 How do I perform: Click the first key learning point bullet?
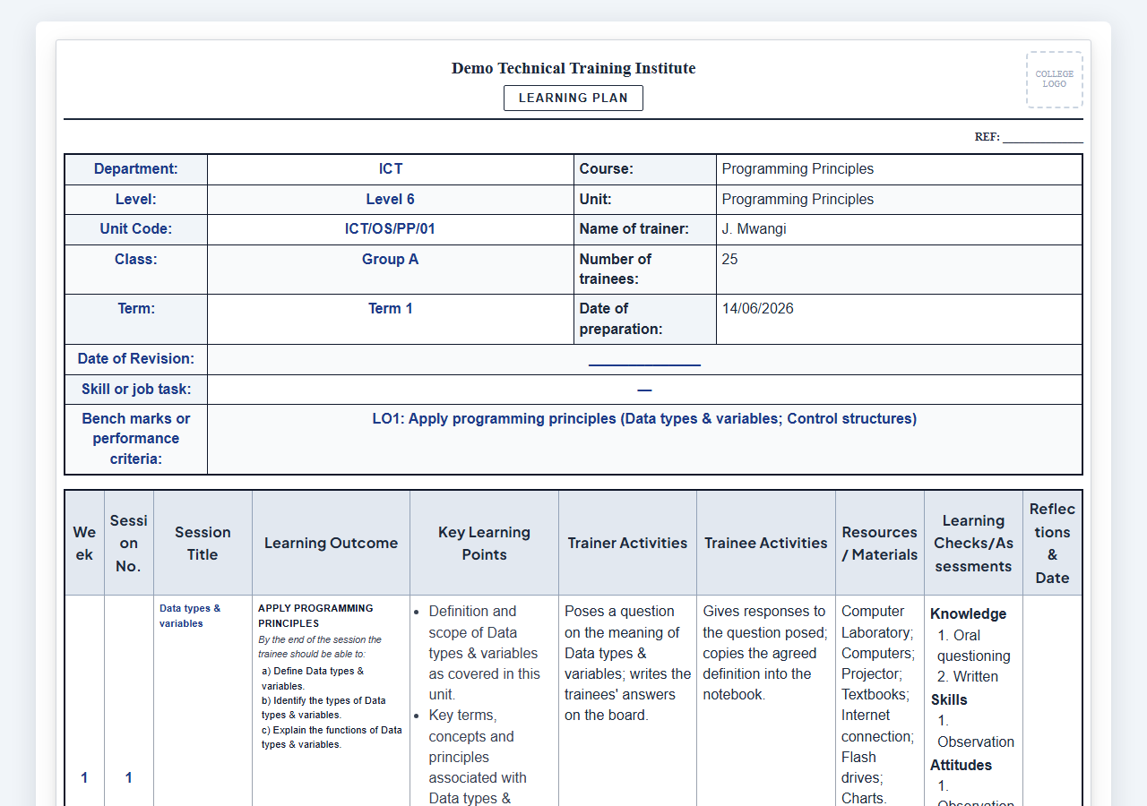[484, 653]
